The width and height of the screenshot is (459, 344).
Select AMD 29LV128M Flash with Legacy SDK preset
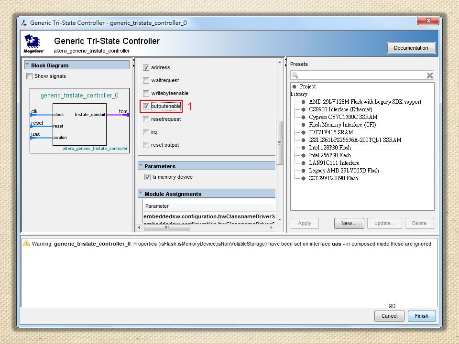coord(365,102)
